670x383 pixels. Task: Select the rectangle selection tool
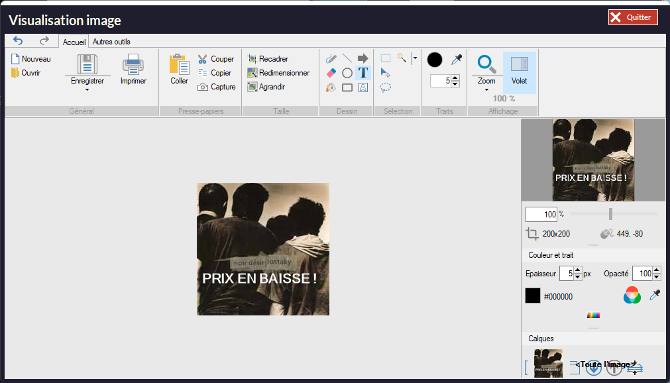point(386,58)
